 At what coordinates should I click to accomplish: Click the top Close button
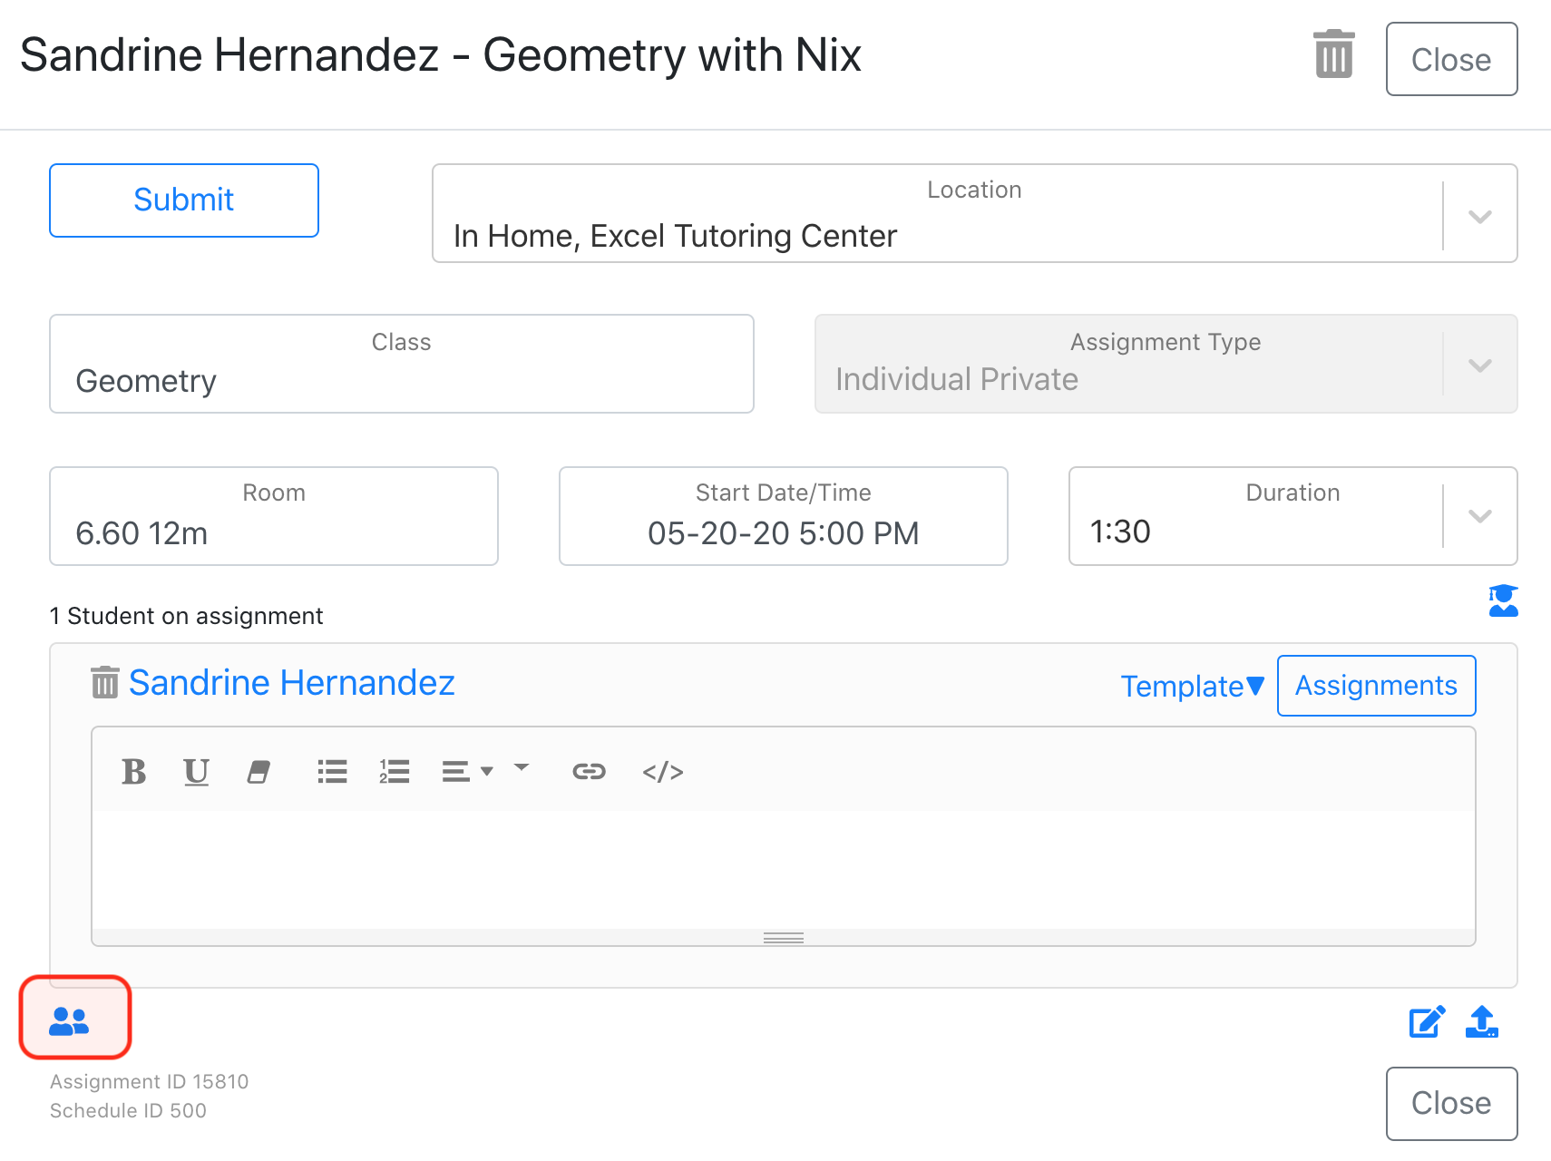(1451, 59)
